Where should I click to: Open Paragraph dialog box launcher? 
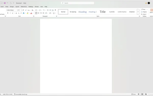[x=57, y=16]
